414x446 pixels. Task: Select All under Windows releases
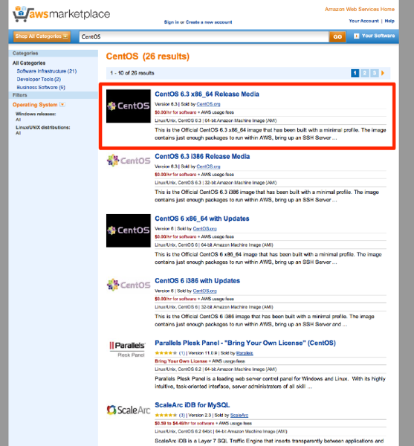(x=18, y=120)
